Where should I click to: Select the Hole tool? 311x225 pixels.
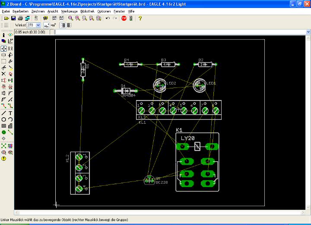pyautogui.click(x=3, y=138)
